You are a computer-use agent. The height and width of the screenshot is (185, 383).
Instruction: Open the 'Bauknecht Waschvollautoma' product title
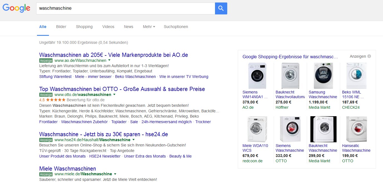click(x=290, y=95)
